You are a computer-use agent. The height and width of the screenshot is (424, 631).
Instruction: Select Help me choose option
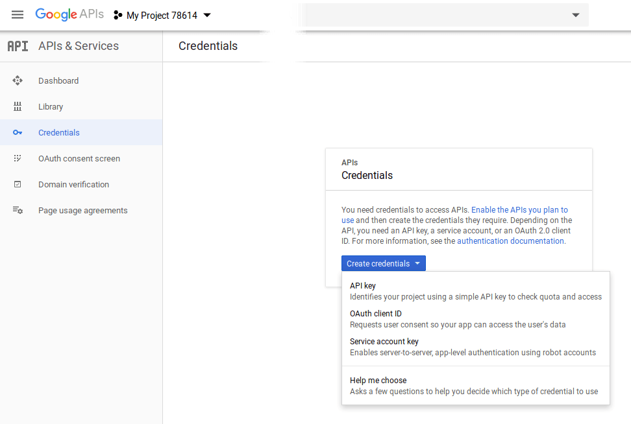(x=378, y=381)
